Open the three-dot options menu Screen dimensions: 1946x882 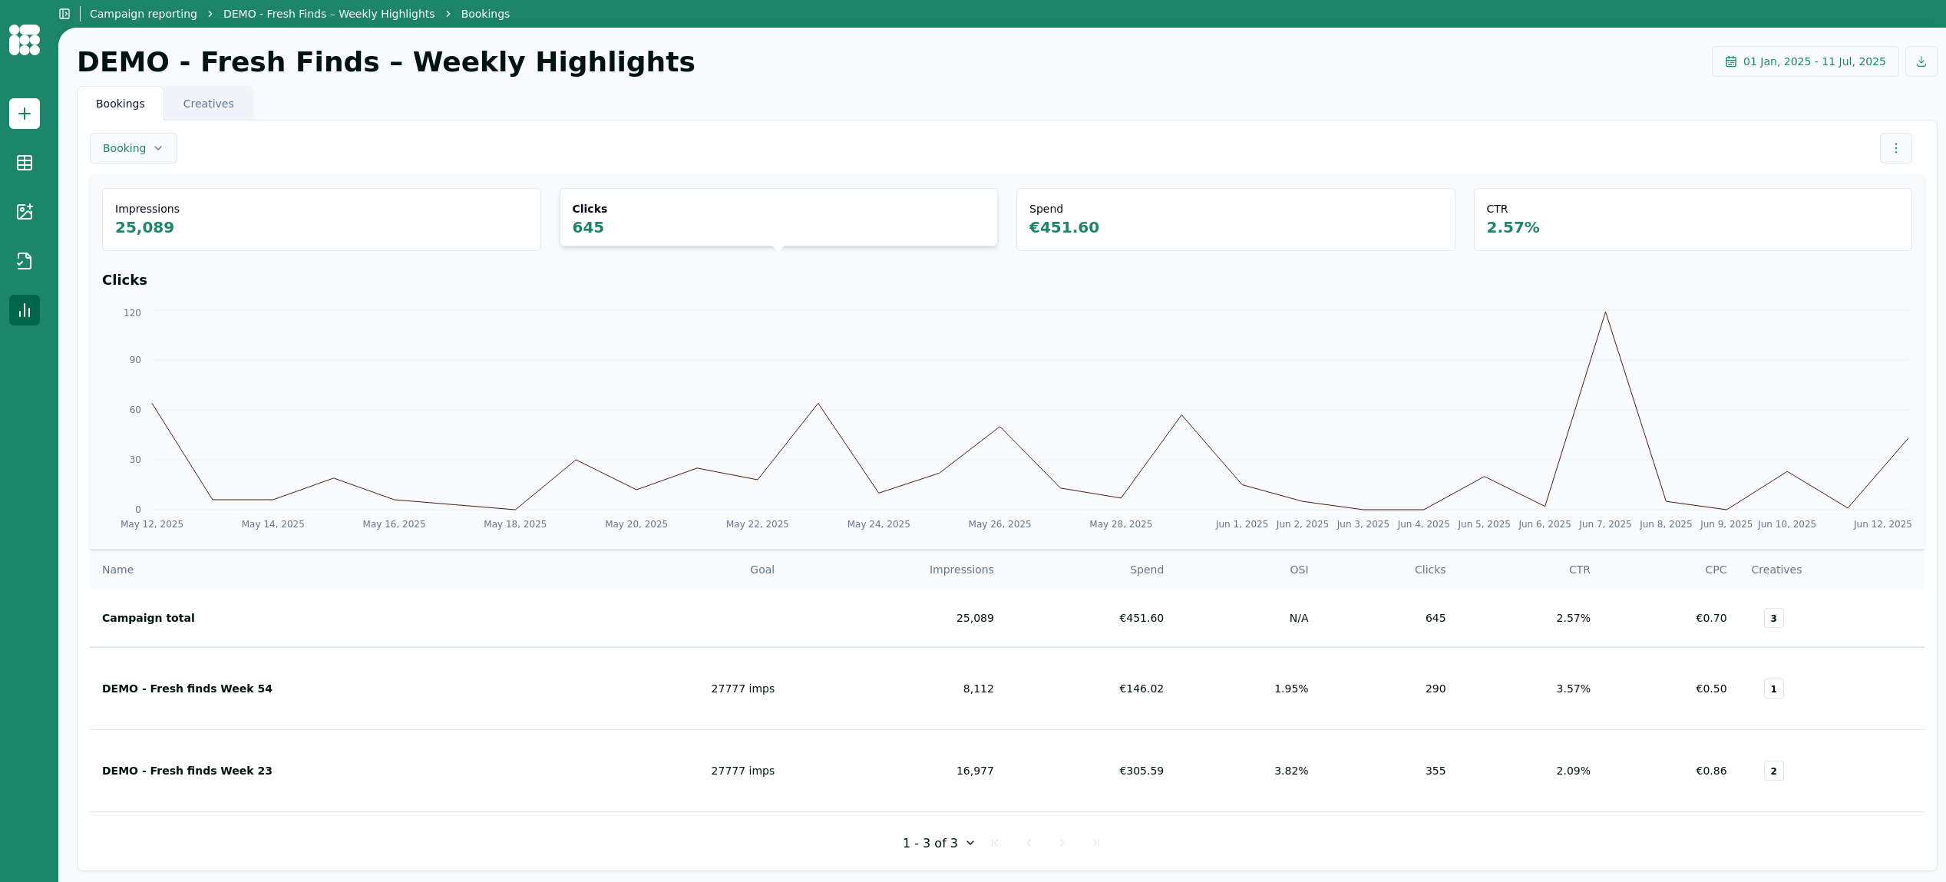point(1895,148)
